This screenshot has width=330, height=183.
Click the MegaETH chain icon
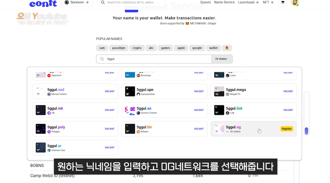tap(228, 94)
